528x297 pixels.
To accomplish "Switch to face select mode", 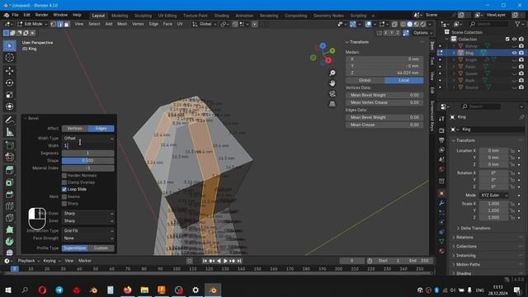I will point(67,24).
